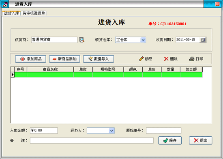This screenshot has height=159, width=223.
Task: Click the 原始单号 input field
Action: click(163, 131)
